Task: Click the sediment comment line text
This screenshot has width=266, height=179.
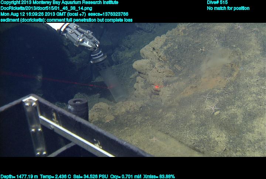Action: (66, 20)
